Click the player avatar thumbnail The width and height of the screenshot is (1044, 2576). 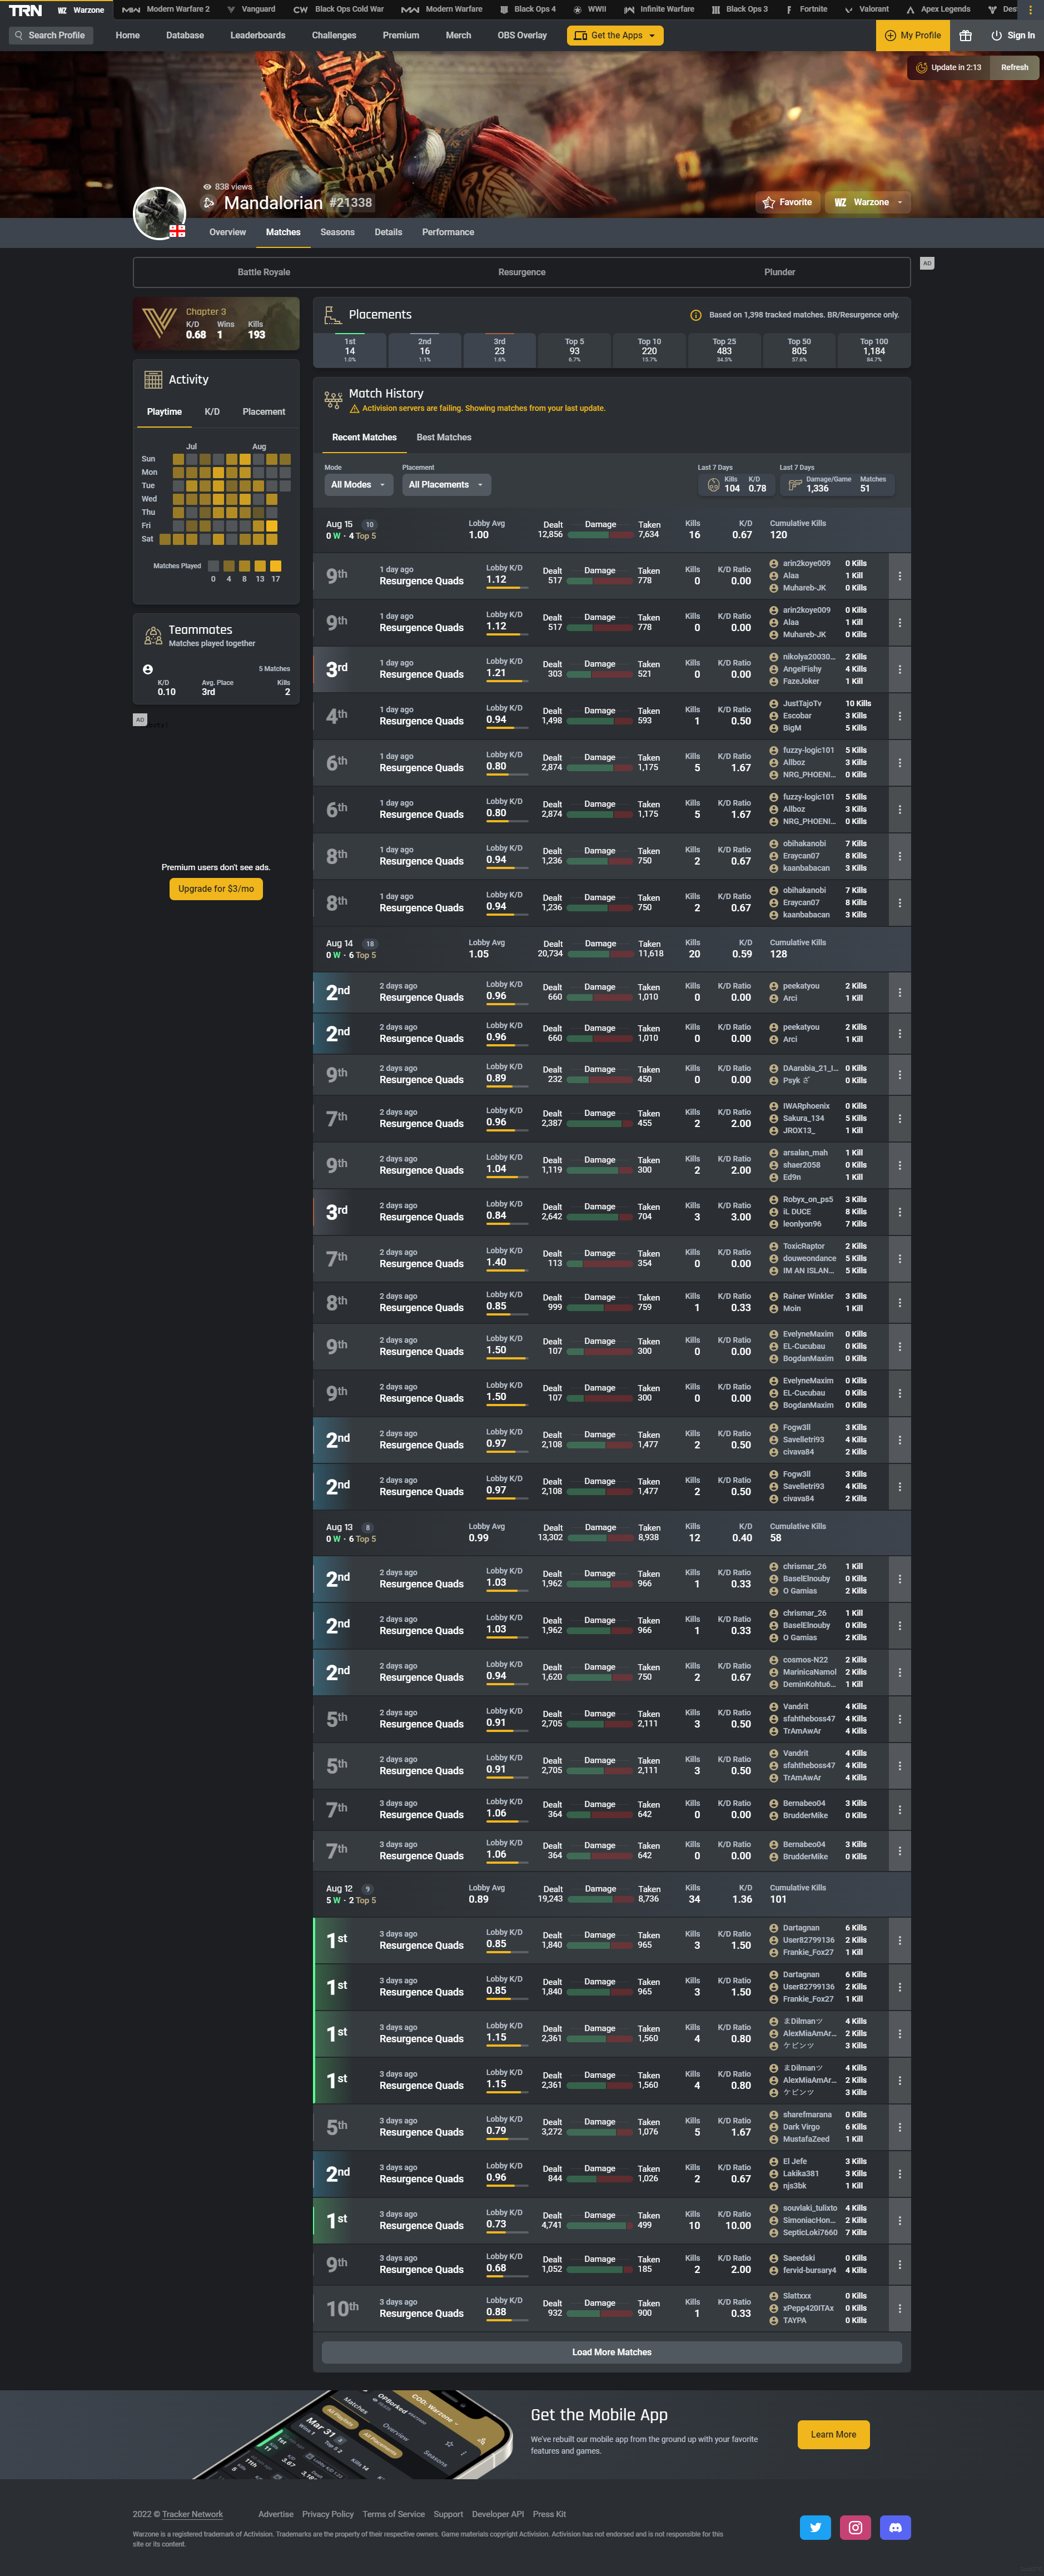click(x=160, y=213)
